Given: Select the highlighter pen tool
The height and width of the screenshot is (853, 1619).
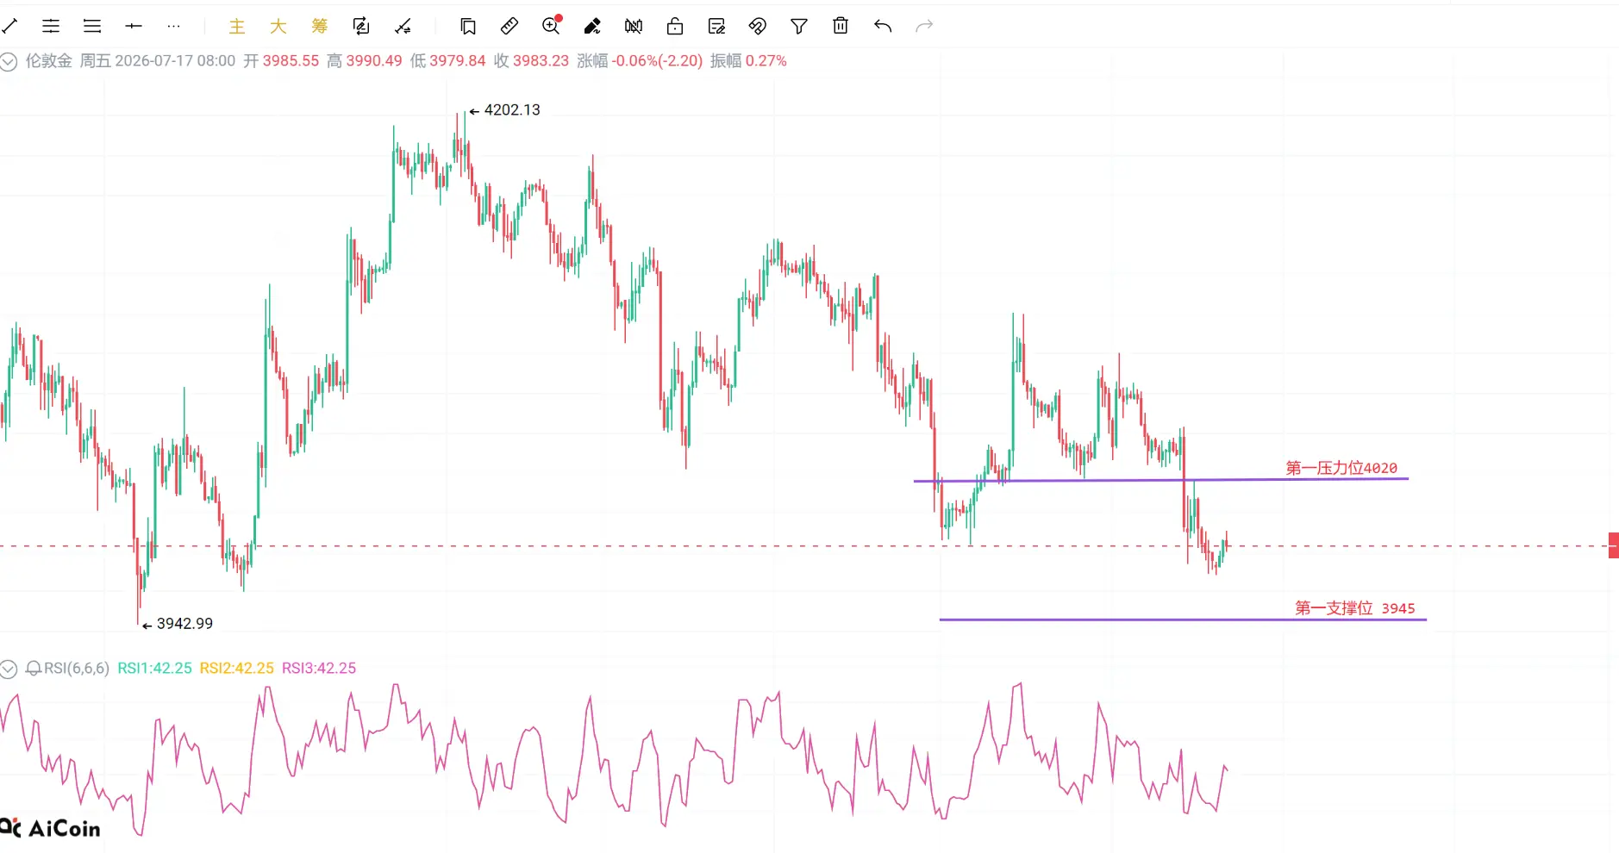Looking at the screenshot, I should click(592, 27).
